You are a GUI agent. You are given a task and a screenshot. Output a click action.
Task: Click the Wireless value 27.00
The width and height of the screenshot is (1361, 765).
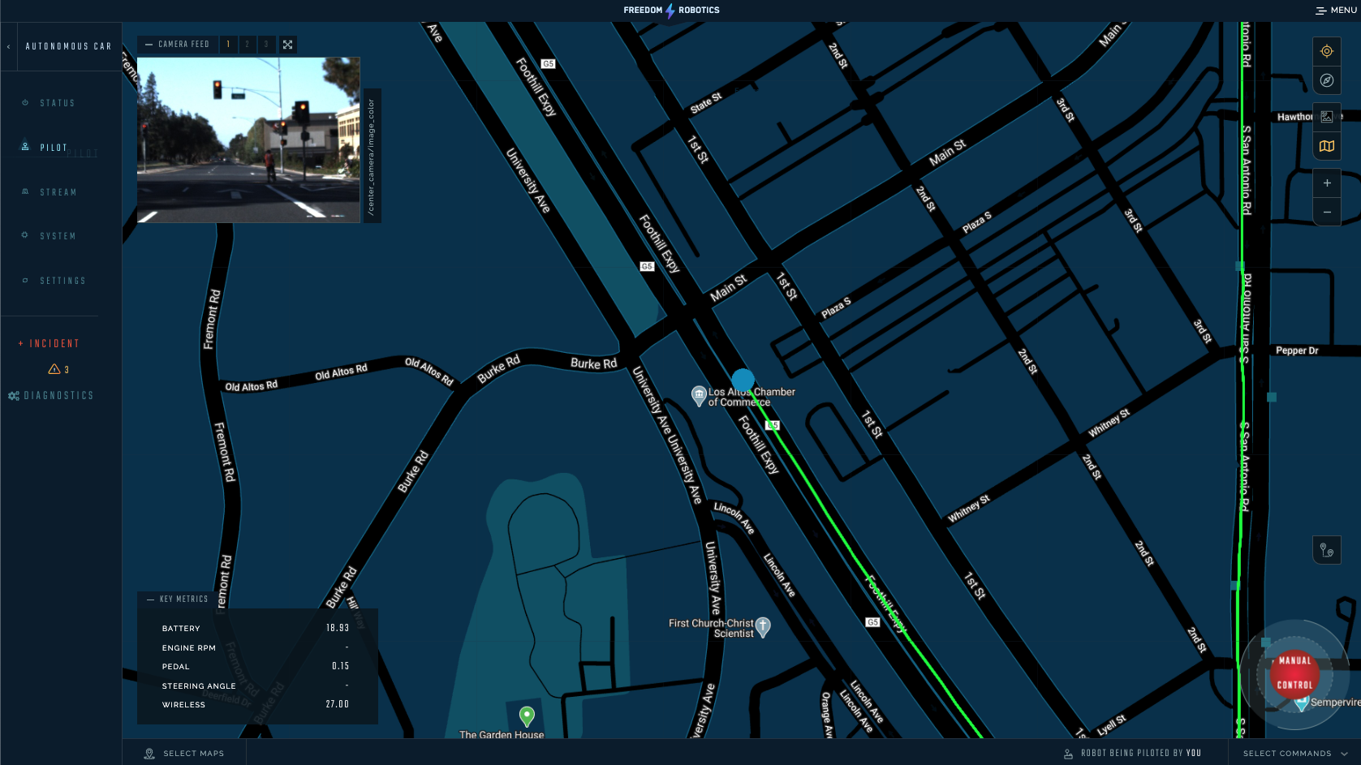coord(338,704)
